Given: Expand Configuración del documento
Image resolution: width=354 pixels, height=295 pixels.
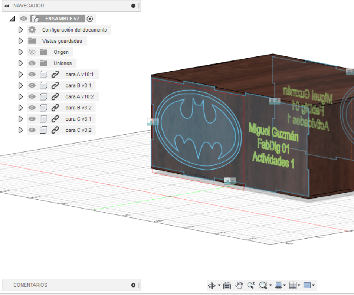Looking at the screenshot, I should 21,30.
